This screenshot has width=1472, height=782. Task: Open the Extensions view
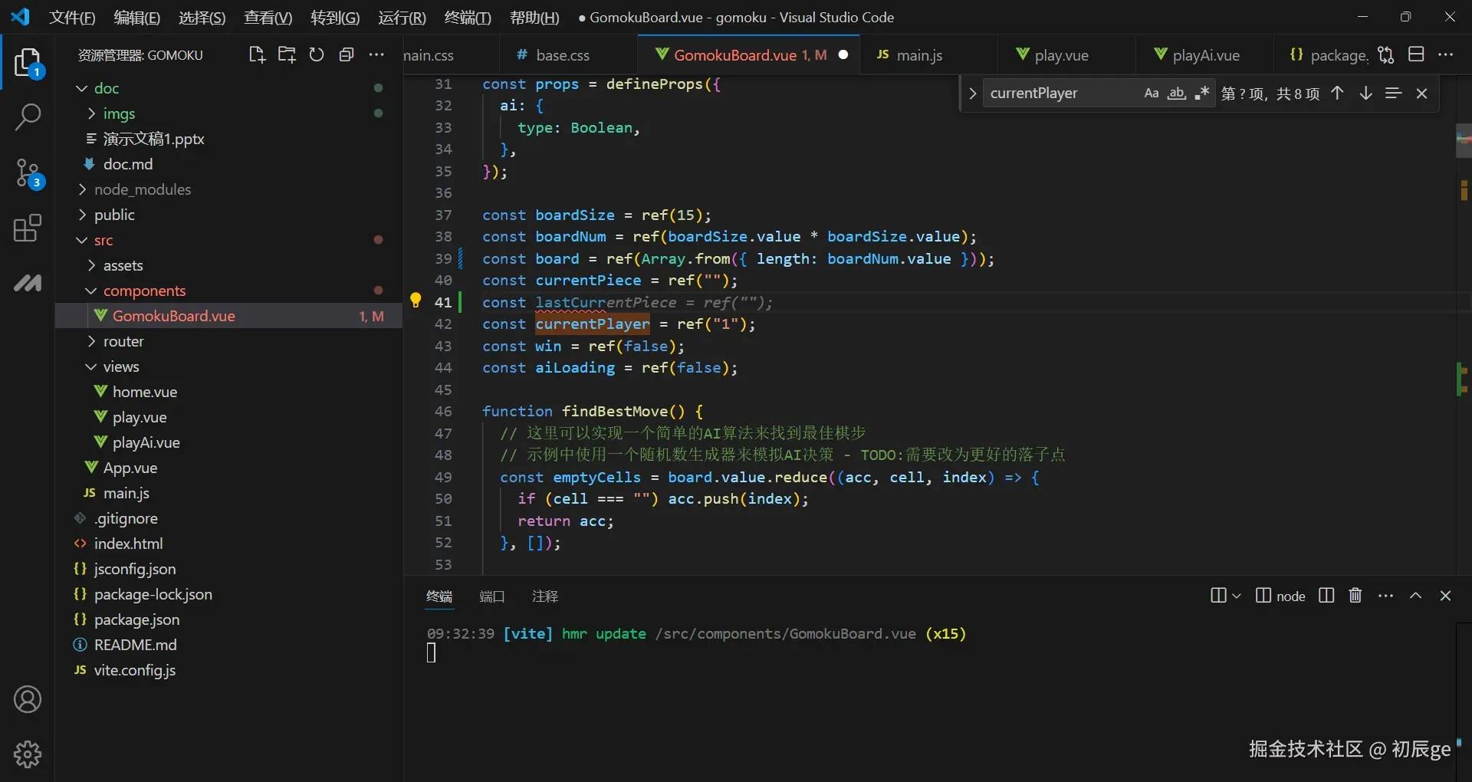tap(28, 228)
